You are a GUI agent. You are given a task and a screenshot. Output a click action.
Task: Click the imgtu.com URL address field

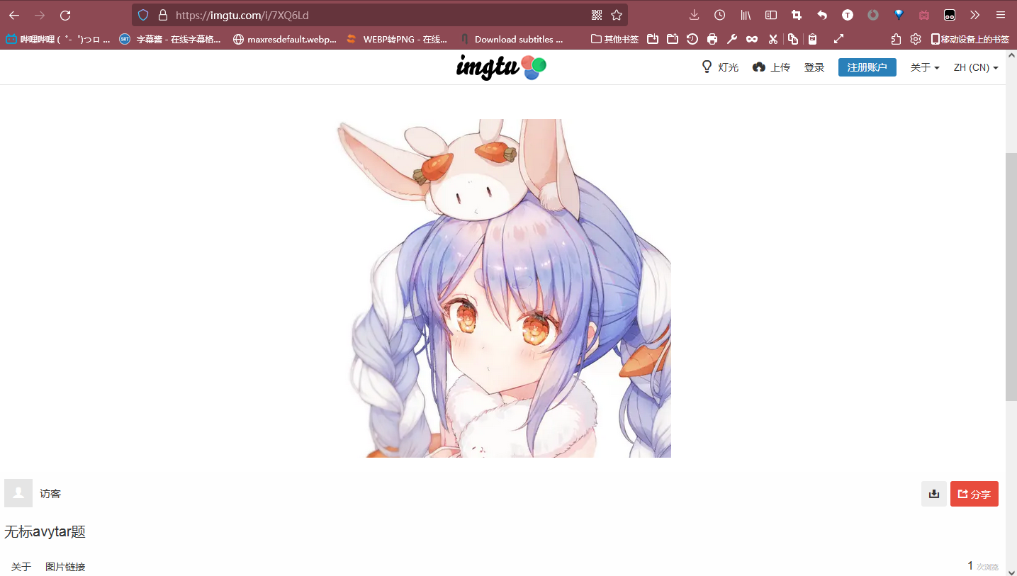pyautogui.click(x=379, y=15)
